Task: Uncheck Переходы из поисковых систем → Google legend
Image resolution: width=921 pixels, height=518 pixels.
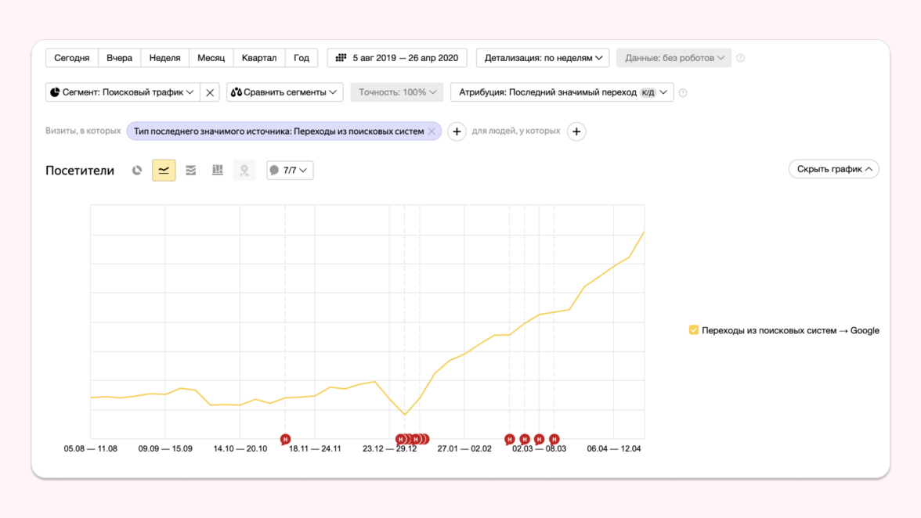Action: tap(694, 330)
